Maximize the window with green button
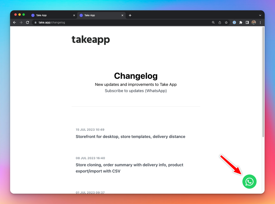275x204 pixels. (x=24, y=15)
